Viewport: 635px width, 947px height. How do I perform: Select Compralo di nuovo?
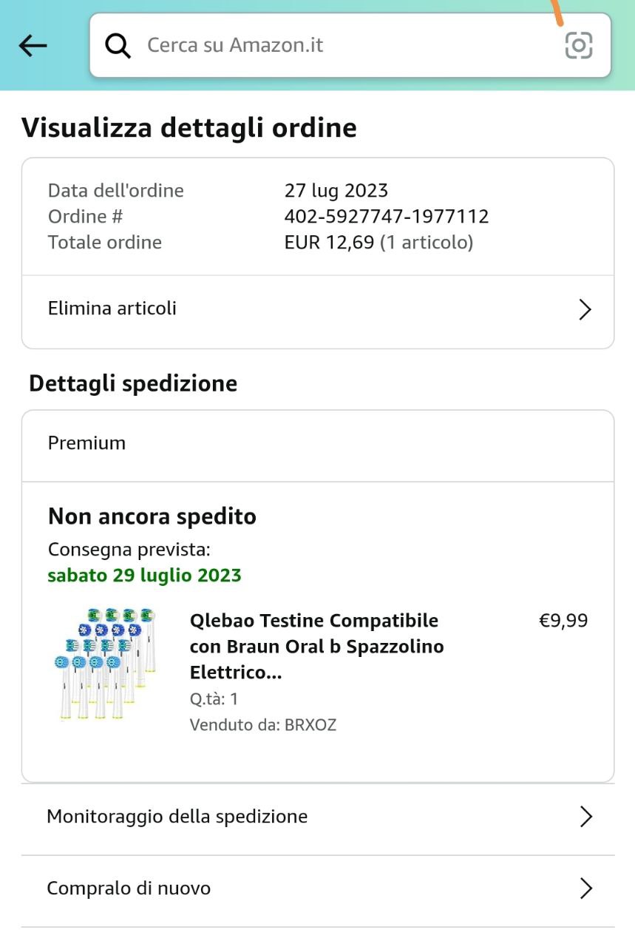318,889
